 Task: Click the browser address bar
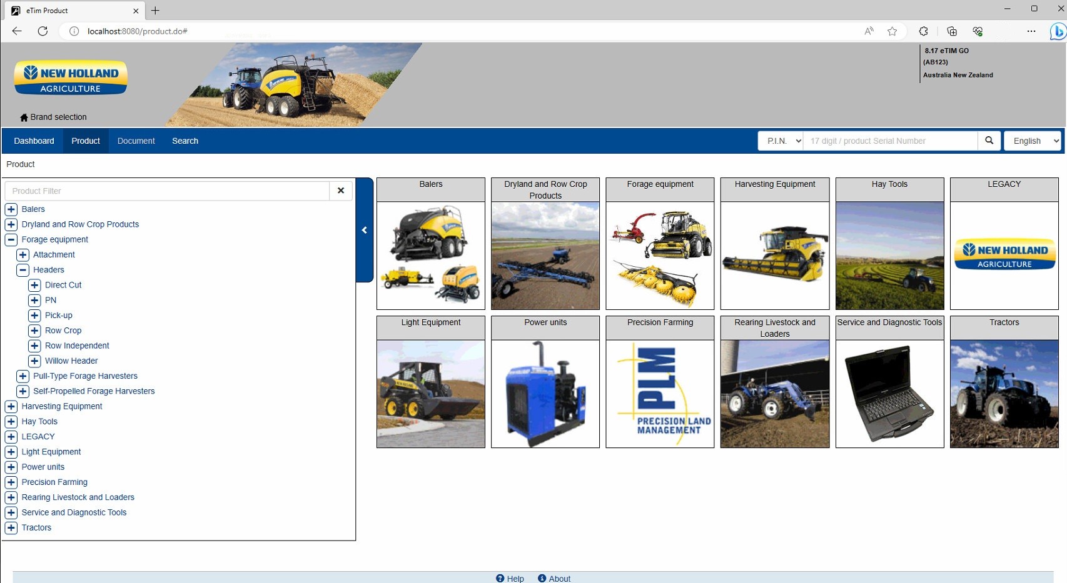click(463, 31)
